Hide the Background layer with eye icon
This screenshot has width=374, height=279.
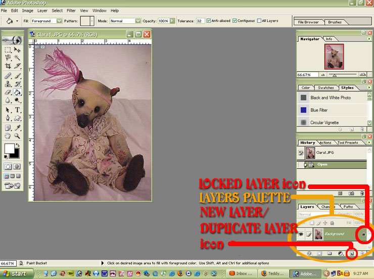[x=301, y=234]
